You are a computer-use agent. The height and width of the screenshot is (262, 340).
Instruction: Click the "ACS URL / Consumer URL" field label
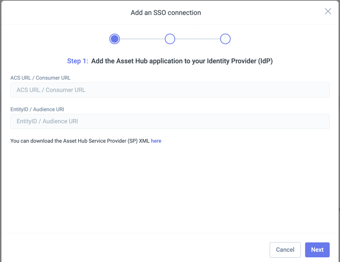[x=40, y=78]
